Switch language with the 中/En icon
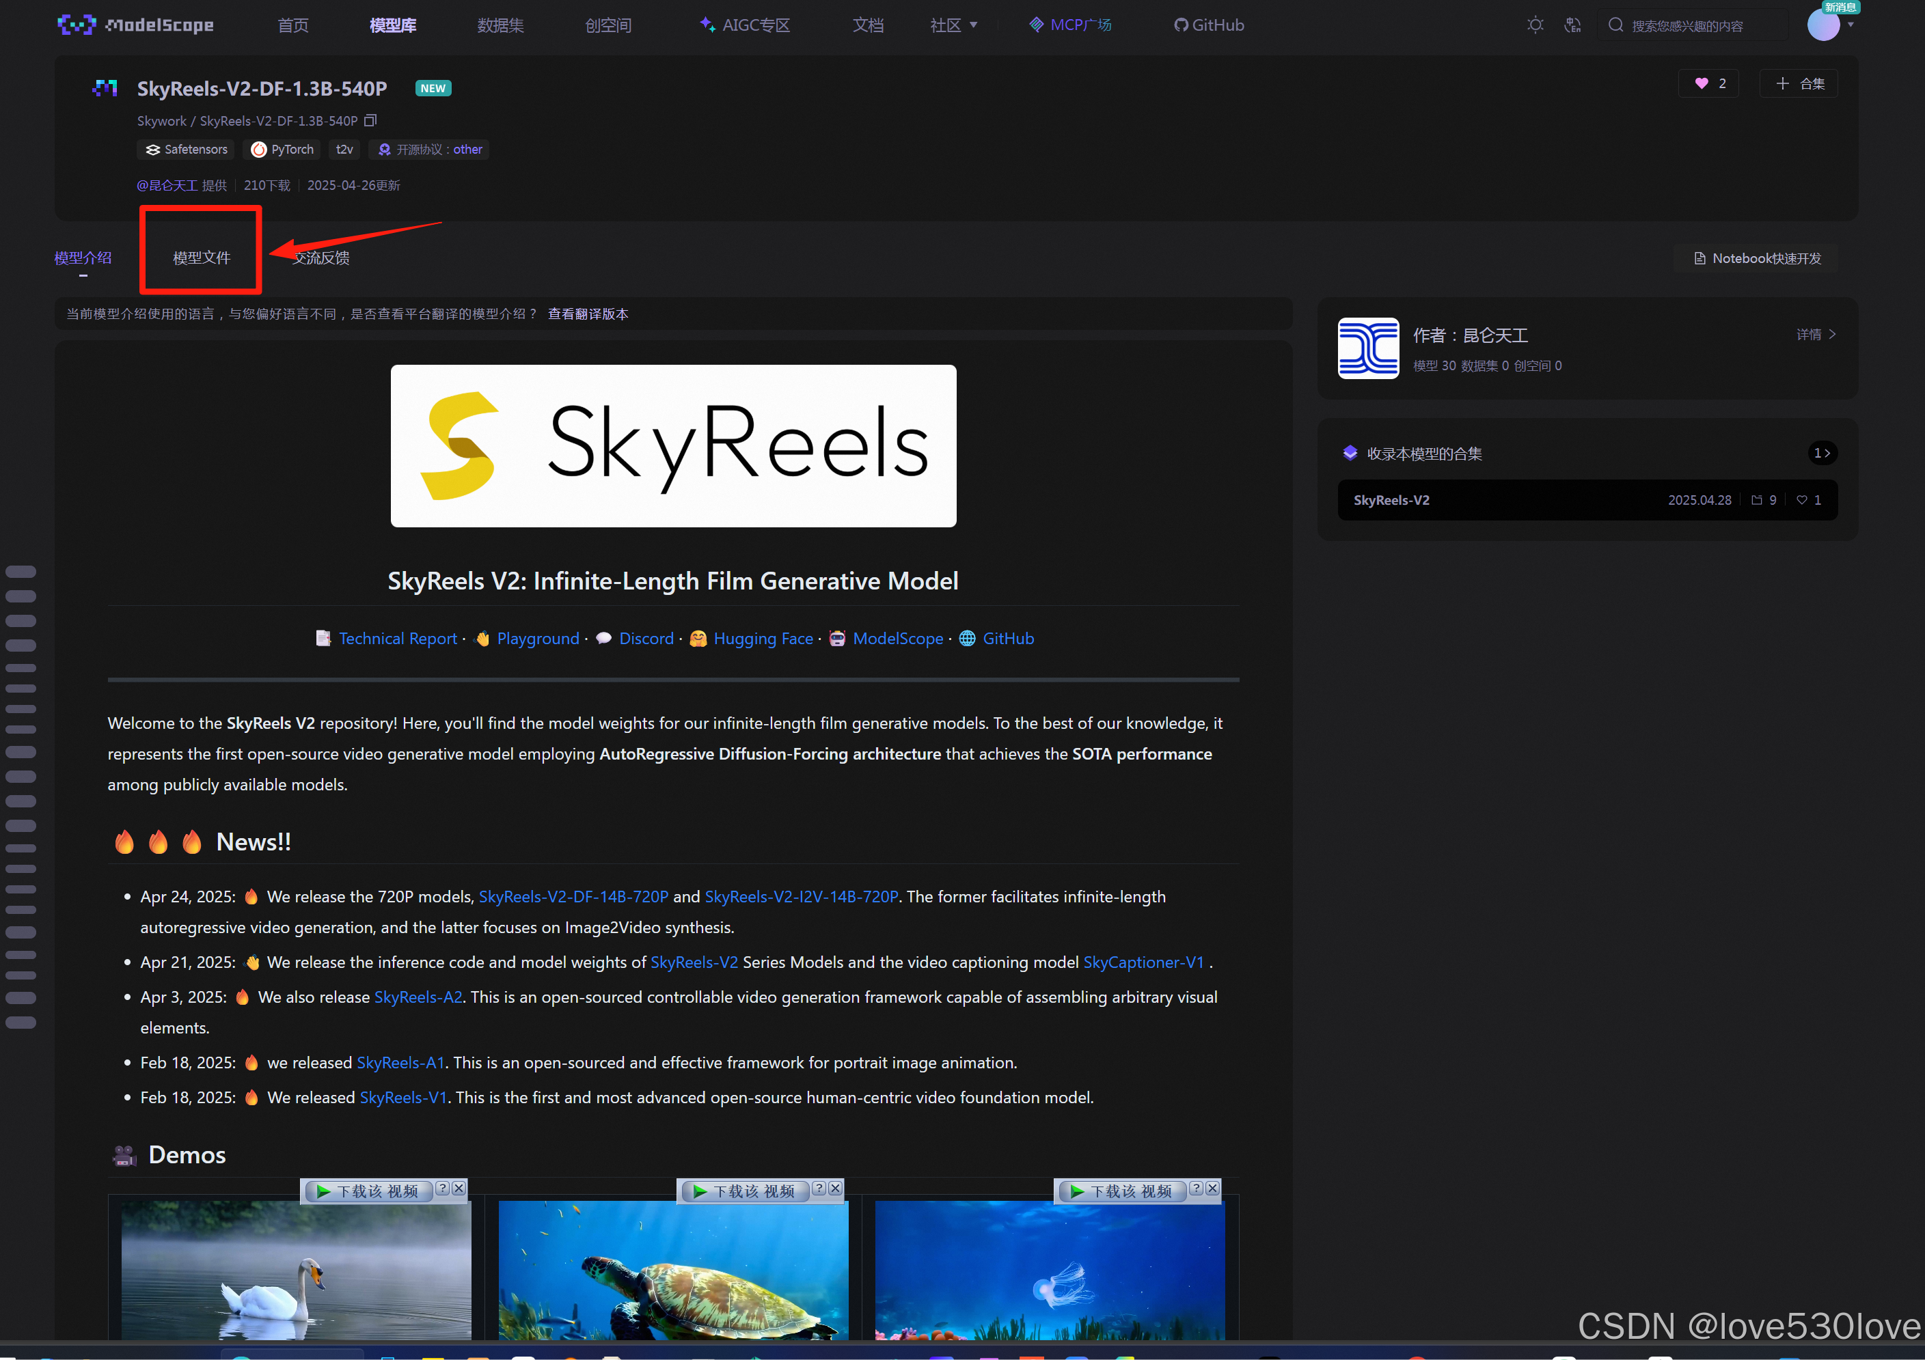This screenshot has width=1925, height=1360. click(1572, 25)
